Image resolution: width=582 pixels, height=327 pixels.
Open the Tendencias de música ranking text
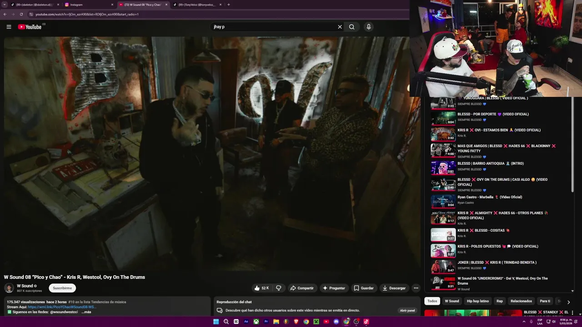coord(97,302)
